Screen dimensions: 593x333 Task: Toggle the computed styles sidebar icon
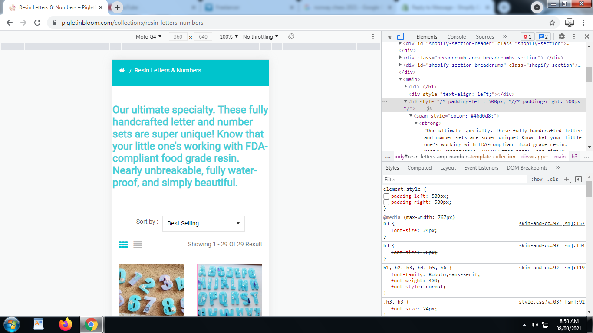pyautogui.click(x=578, y=179)
